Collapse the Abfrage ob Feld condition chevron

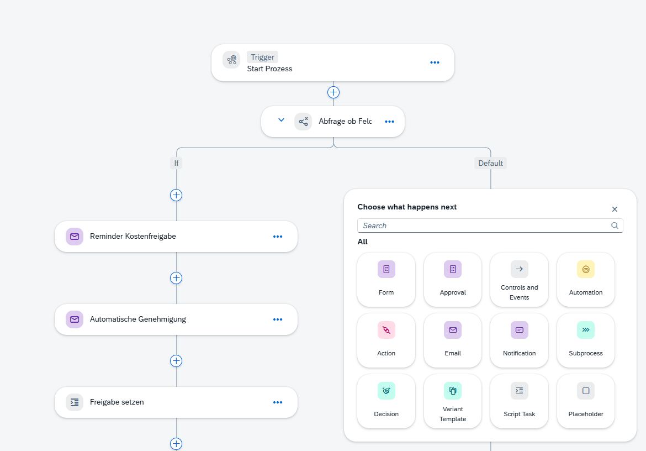[282, 120]
